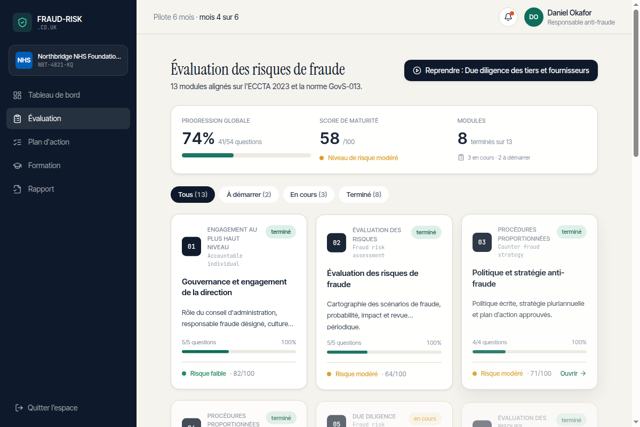Open the Rapport section
The width and height of the screenshot is (640, 427).
[68, 189]
